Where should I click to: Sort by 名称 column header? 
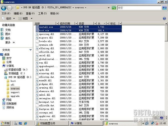pyautogui.click(x=45, y=24)
